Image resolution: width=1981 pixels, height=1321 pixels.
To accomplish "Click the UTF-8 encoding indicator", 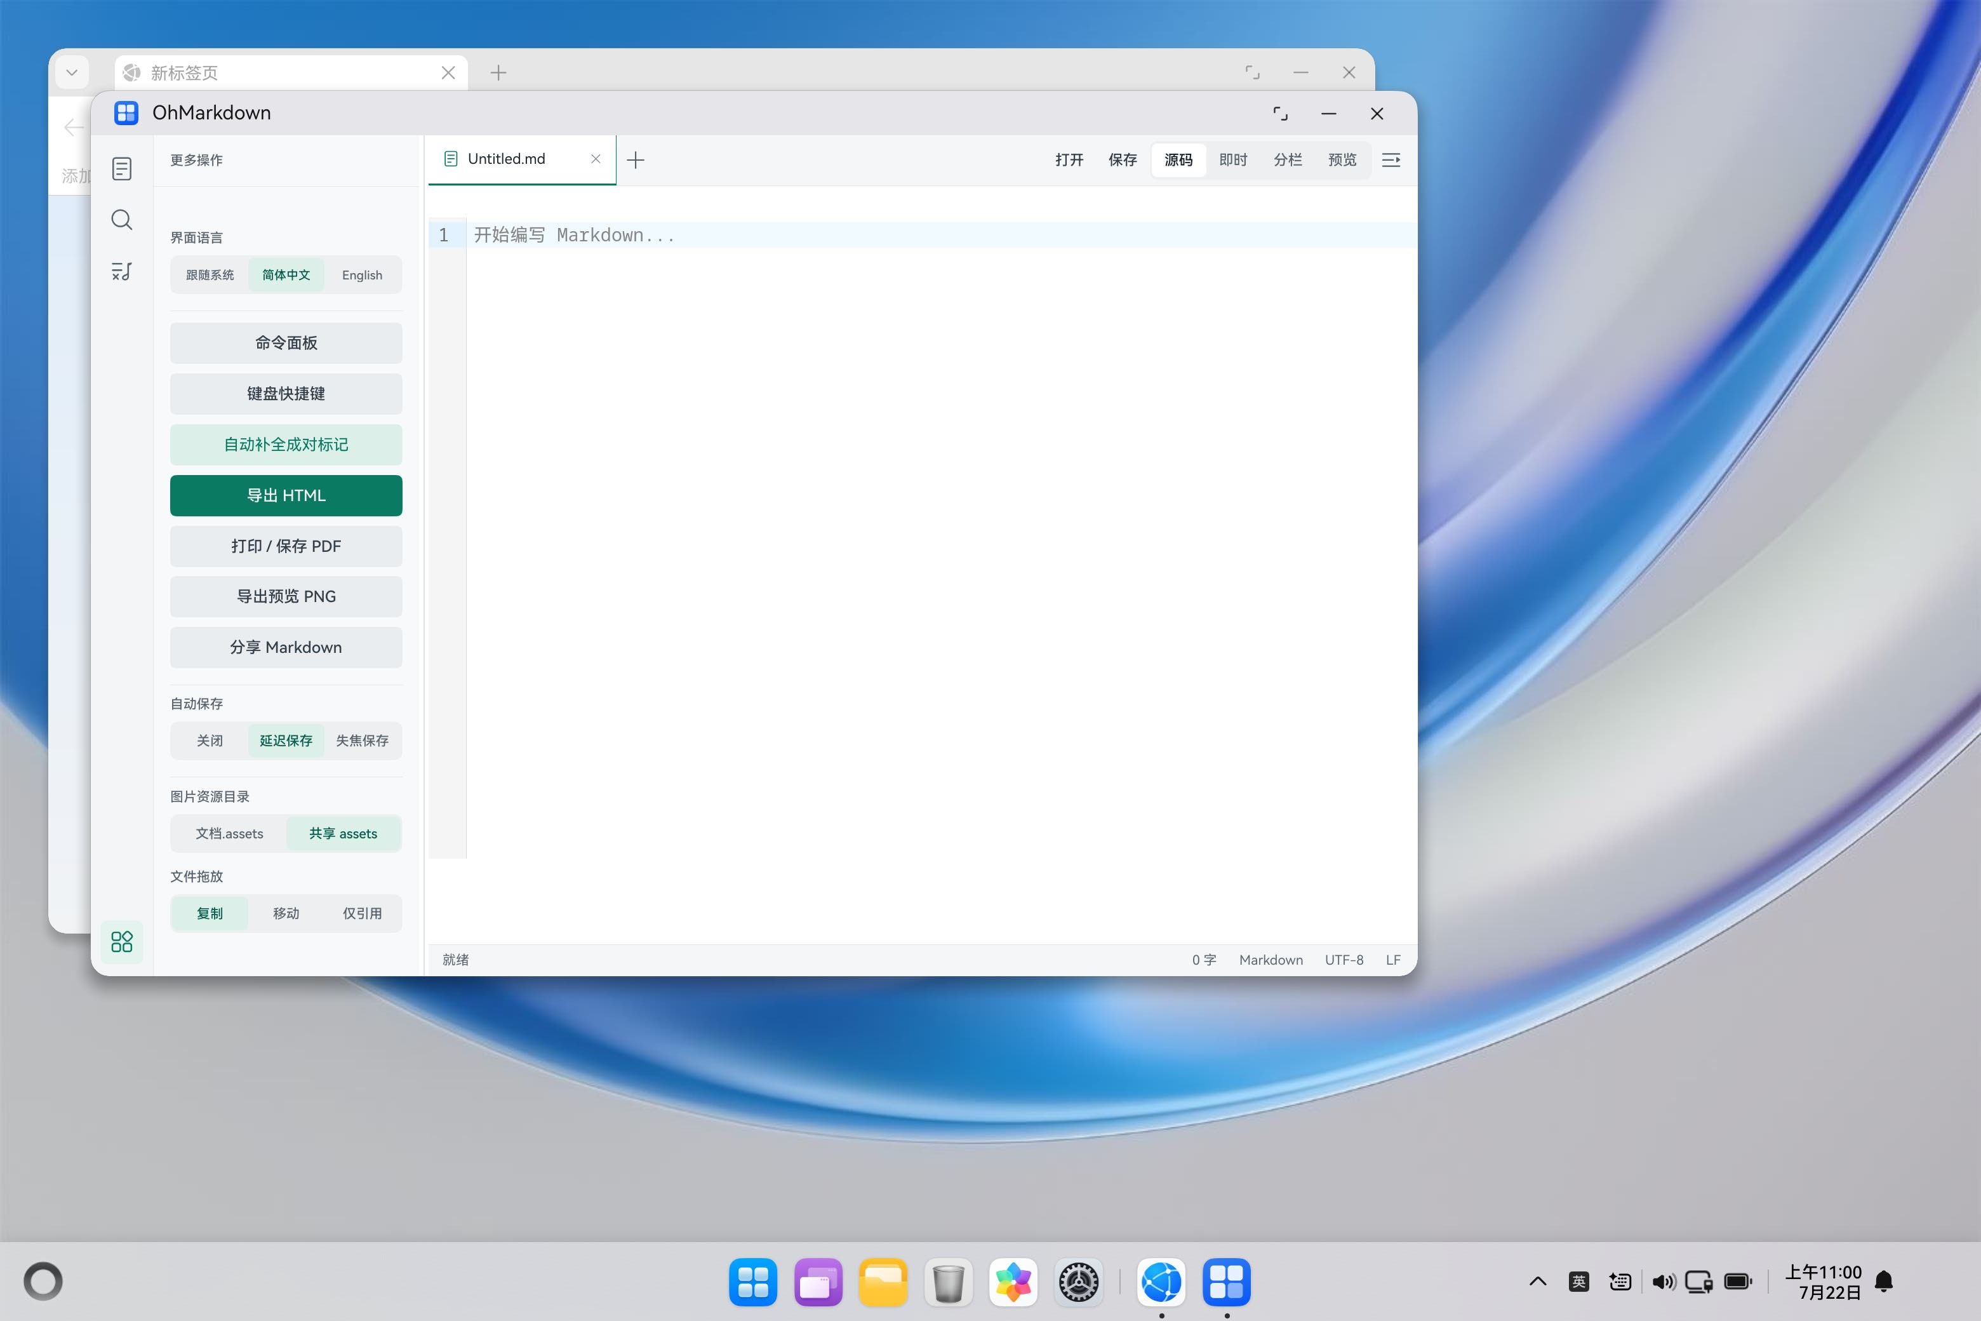I will [x=1344, y=960].
